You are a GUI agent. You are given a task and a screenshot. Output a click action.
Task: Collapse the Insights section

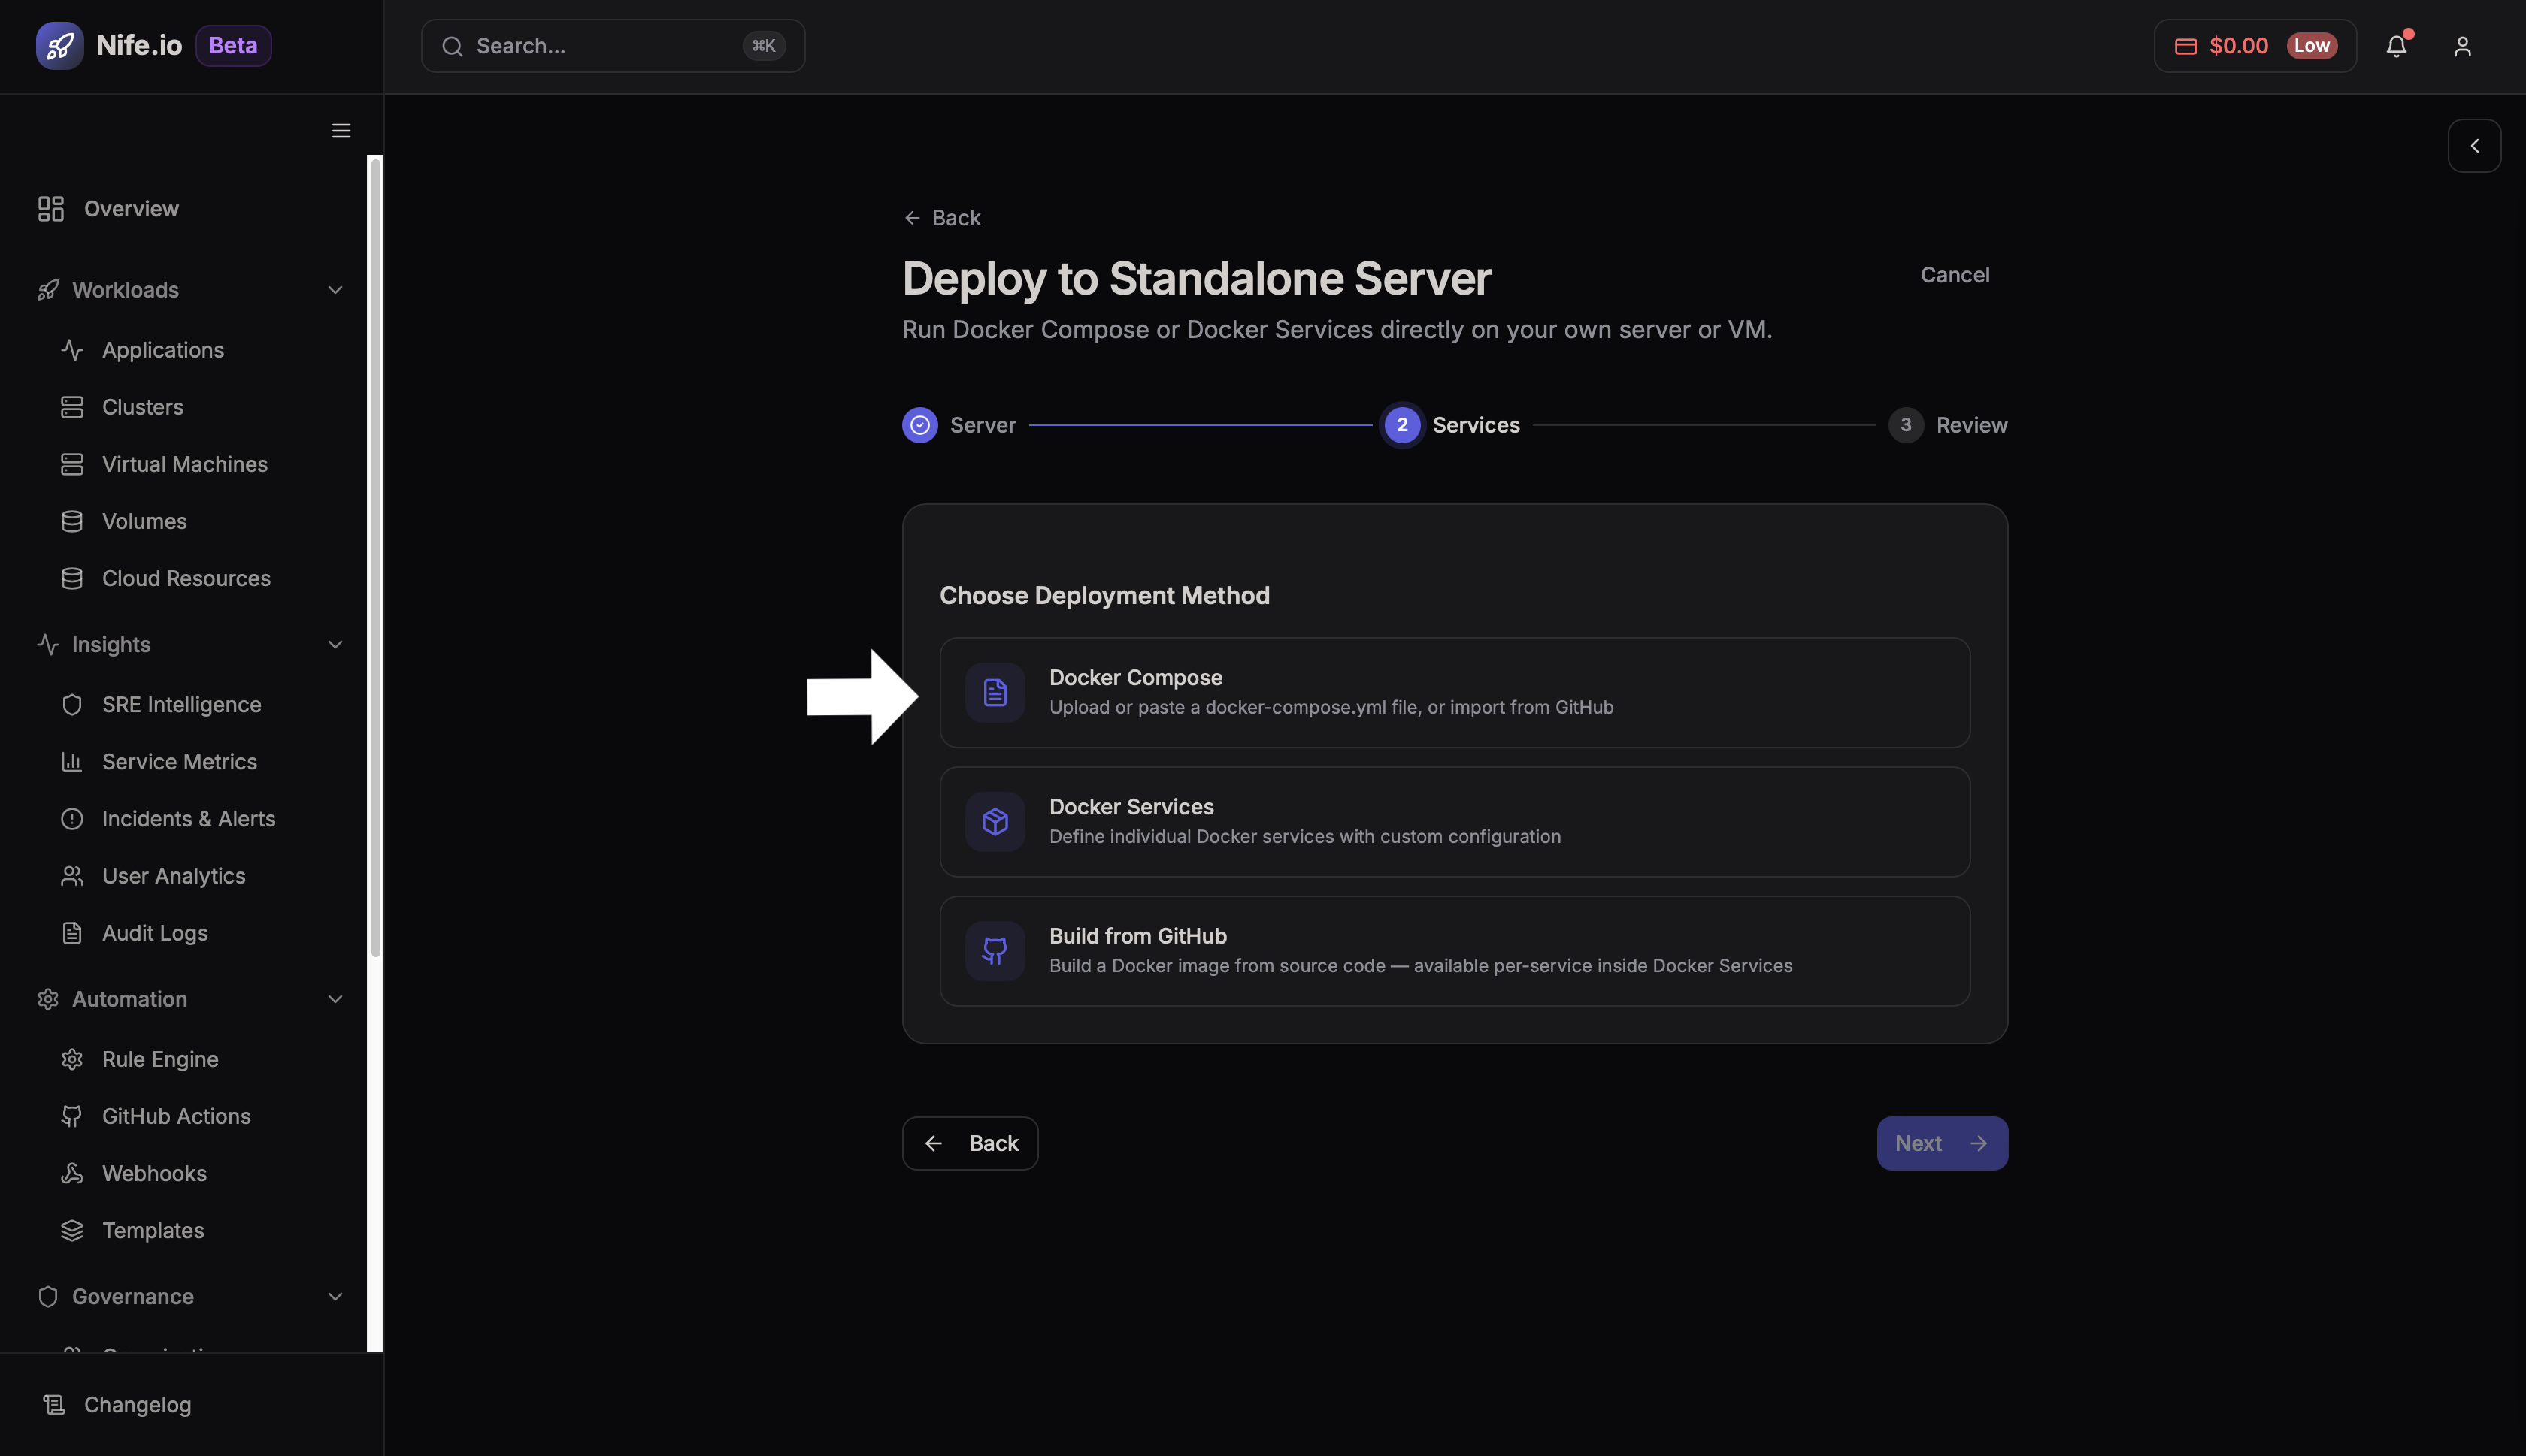334,644
